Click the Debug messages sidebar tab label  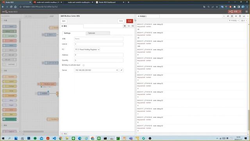148,16
